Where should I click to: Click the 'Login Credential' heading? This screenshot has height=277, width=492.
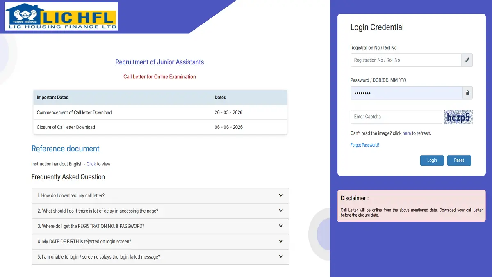(377, 27)
